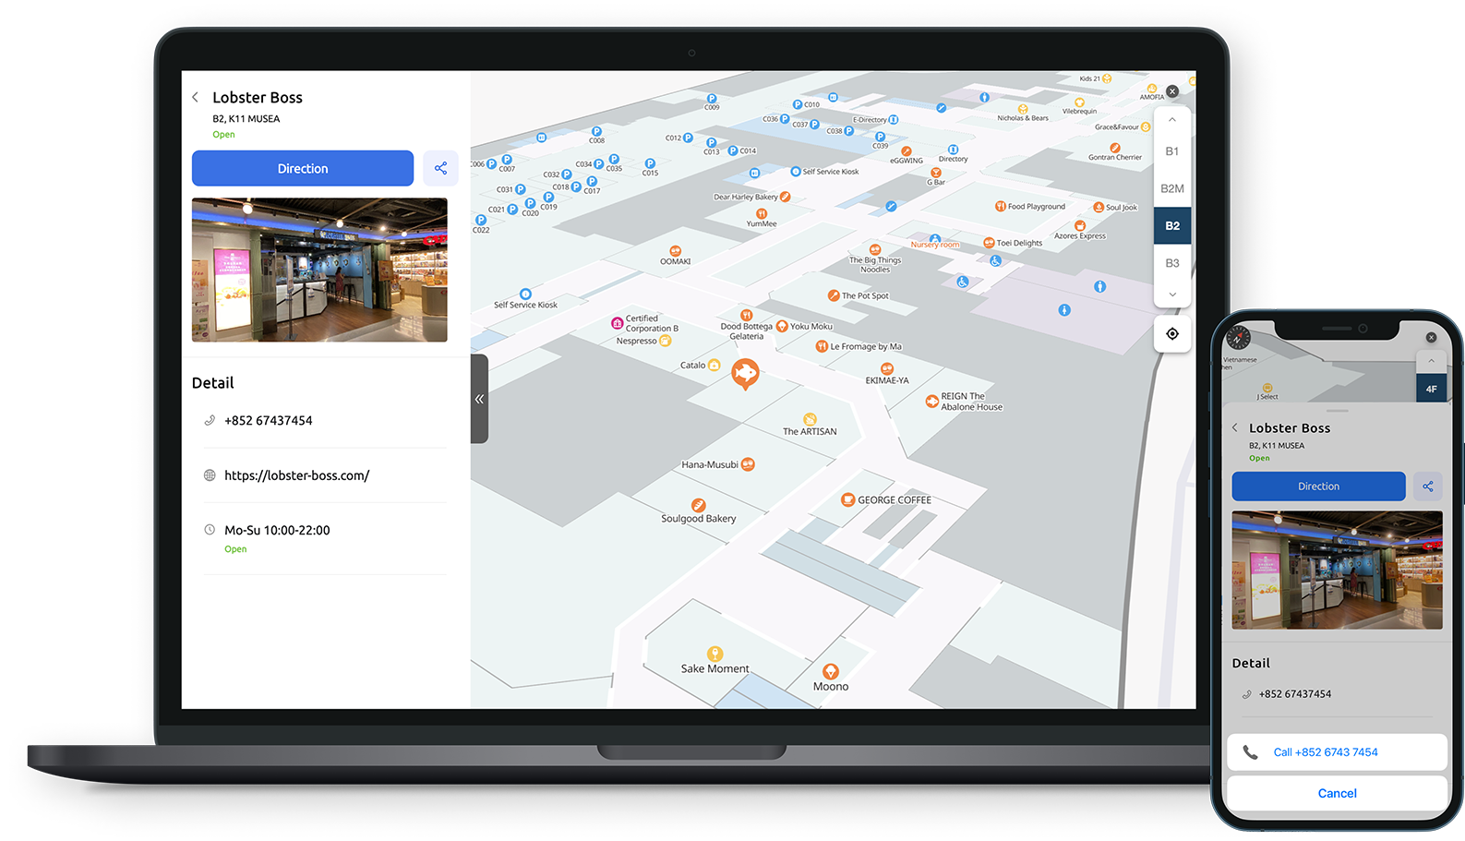Switch to floor B3
Screen dimensions: 1465x841
tap(1171, 263)
